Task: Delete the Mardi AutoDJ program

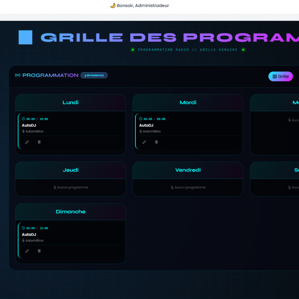Action: (156, 142)
